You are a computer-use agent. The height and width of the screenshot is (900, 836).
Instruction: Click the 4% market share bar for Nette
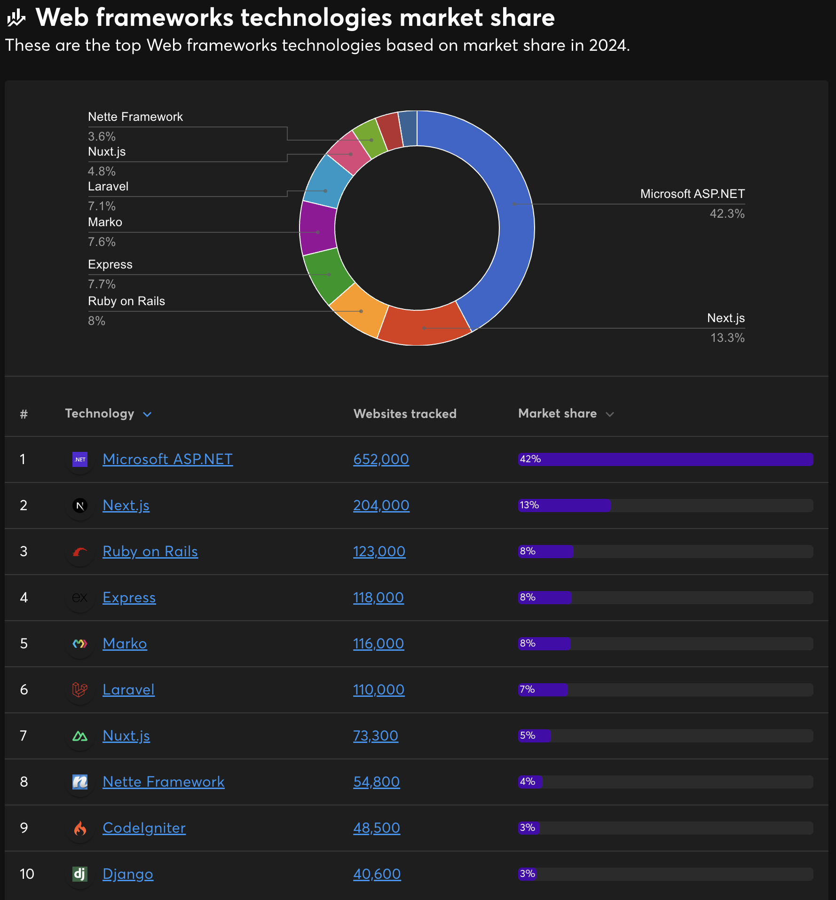point(530,782)
